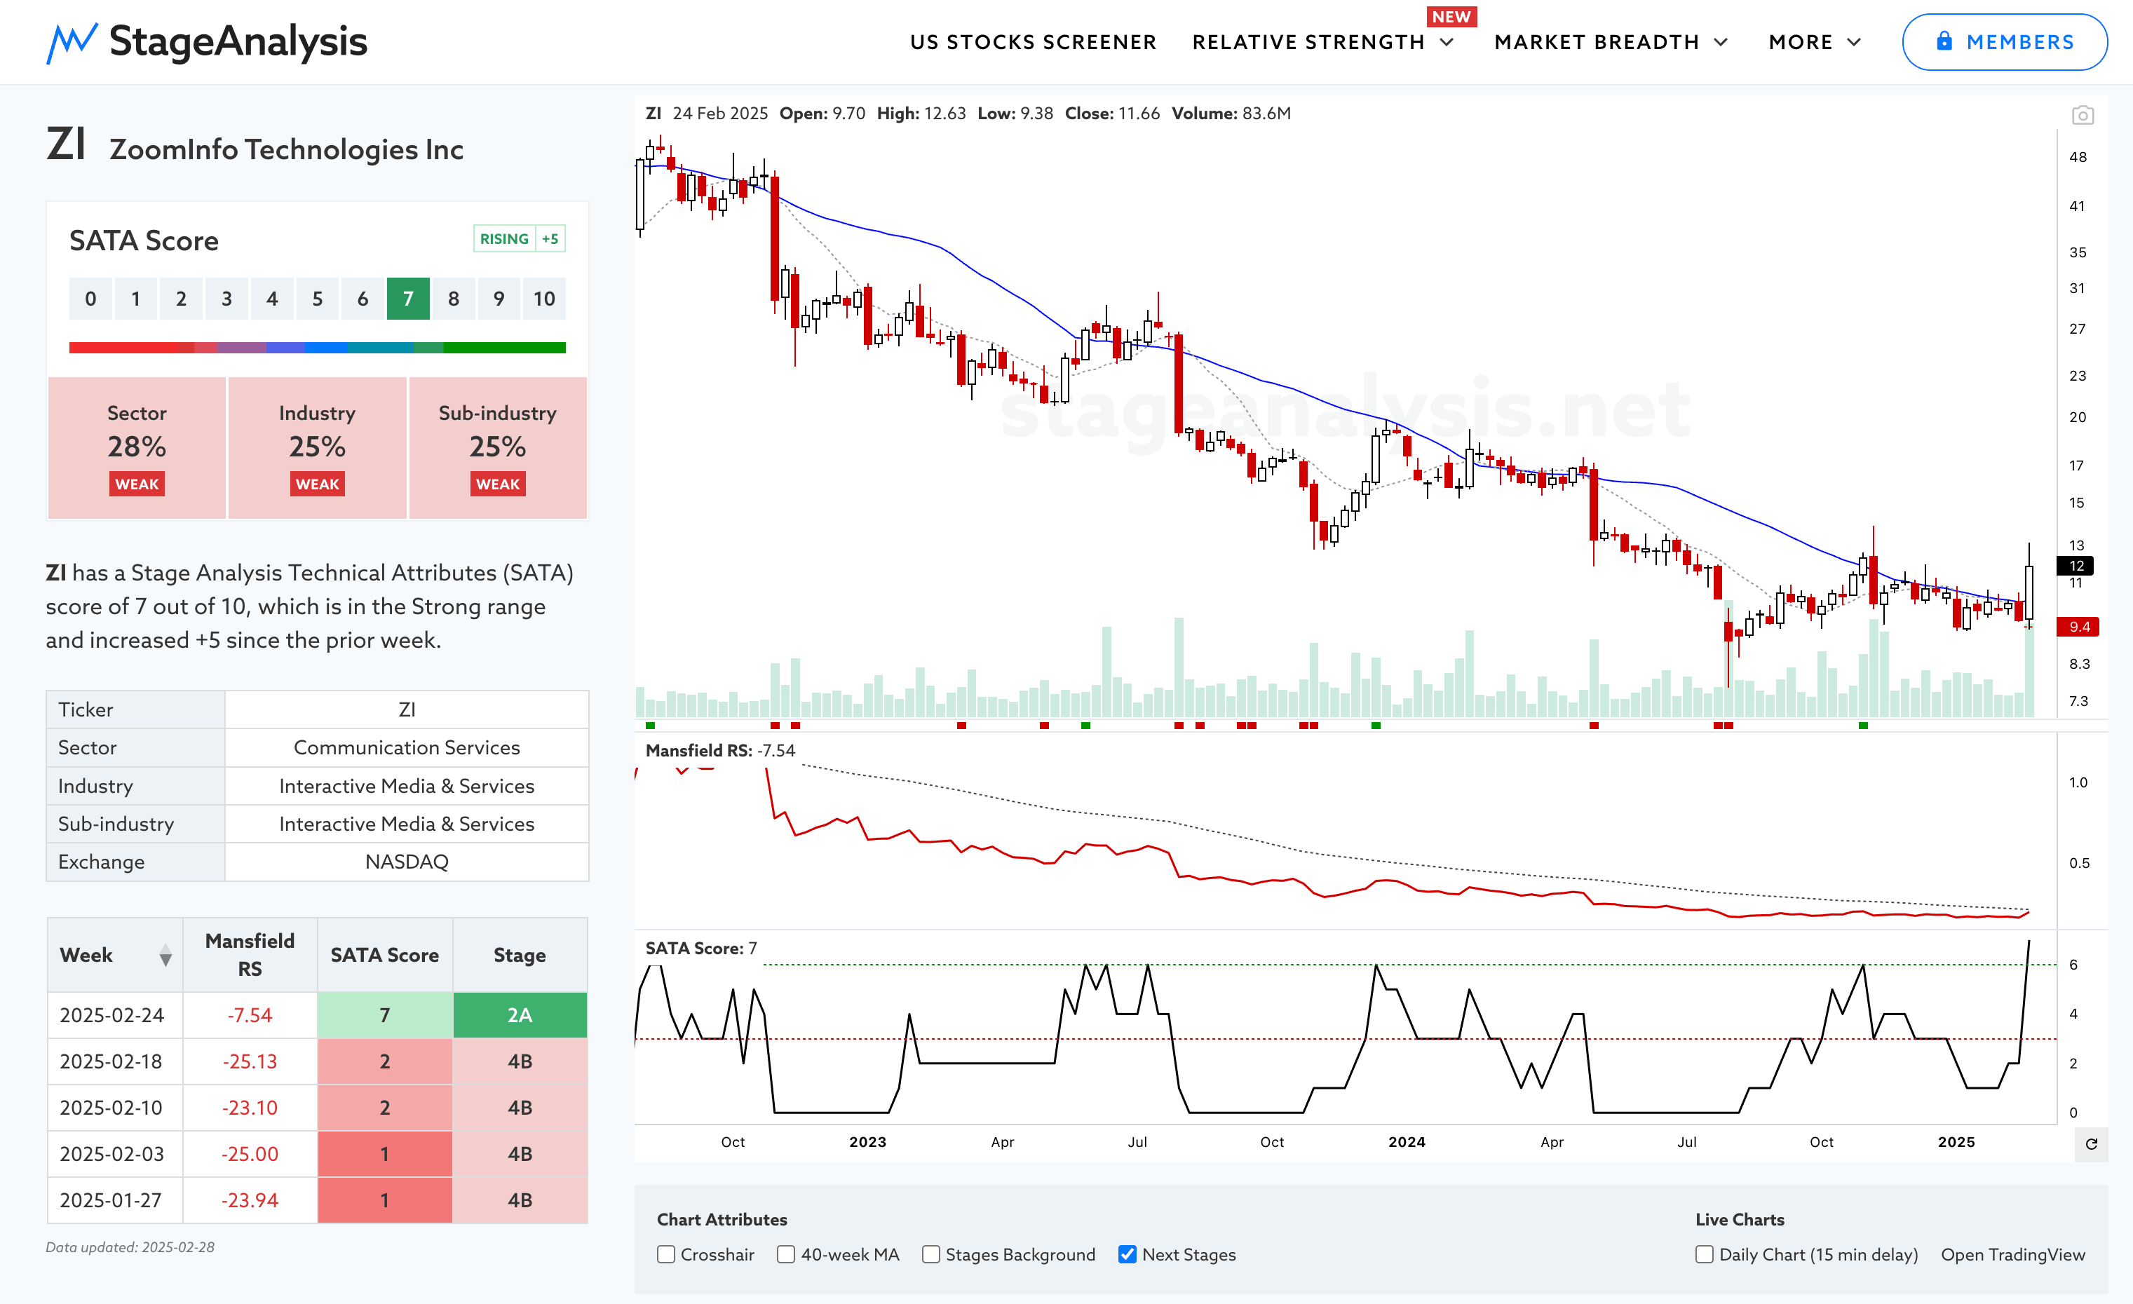Click the black 12 price axis label
The image size is (2133, 1304).
click(2075, 566)
